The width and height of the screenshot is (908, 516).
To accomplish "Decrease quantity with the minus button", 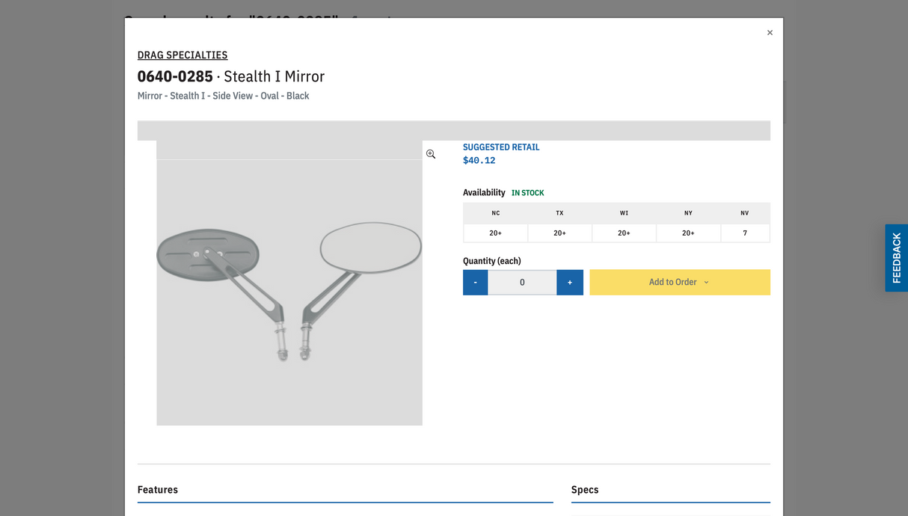I will pyautogui.click(x=475, y=282).
